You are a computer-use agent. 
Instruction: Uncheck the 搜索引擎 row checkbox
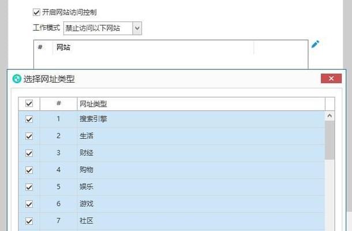[x=29, y=119]
